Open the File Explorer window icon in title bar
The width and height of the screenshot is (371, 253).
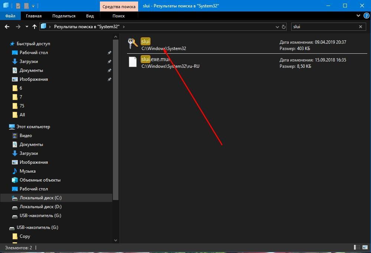(6, 6)
